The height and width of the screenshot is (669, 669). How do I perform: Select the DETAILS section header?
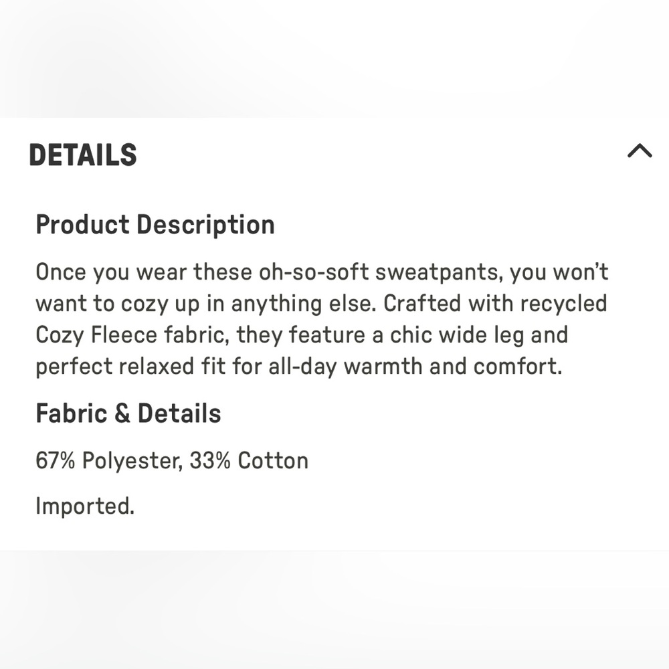click(x=83, y=155)
